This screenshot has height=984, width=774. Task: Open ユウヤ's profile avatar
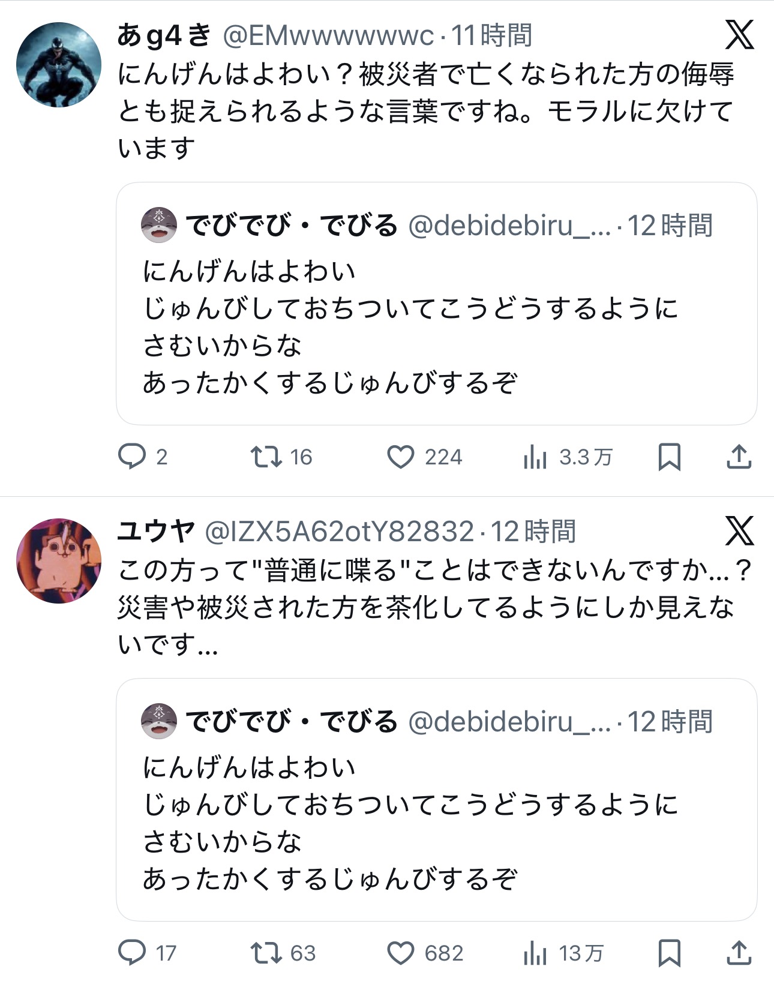[59, 560]
